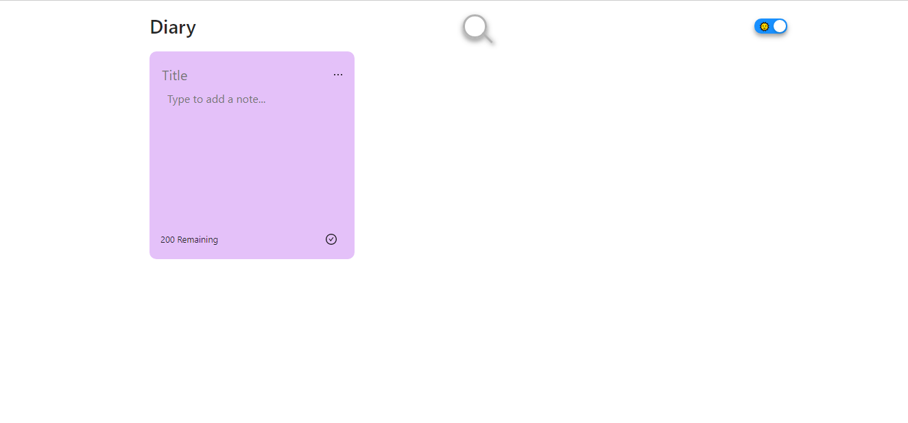Image resolution: width=908 pixels, height=423 pixels.
Task: Show more actions via the note's dots icon
Action: (x=338, y=75)
